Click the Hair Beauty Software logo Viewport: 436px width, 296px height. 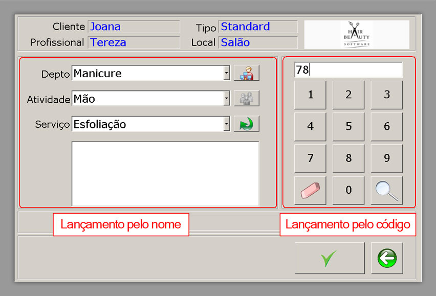coord(357,34)
